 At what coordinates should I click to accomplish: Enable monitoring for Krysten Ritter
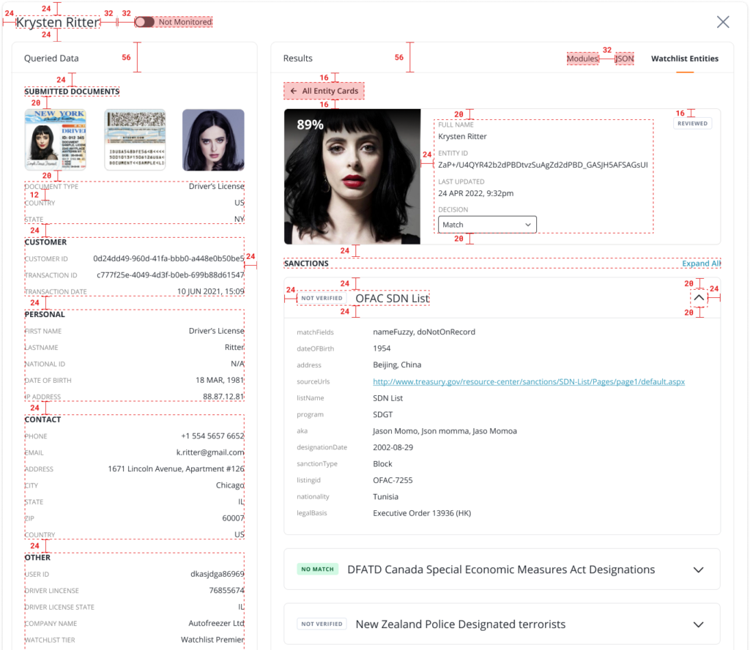point(144,22)
